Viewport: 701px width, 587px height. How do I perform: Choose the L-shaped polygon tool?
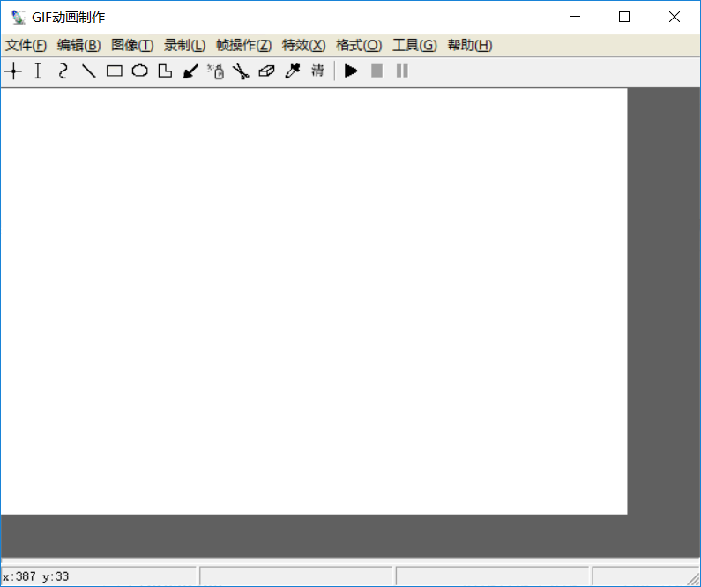[166, 71]
